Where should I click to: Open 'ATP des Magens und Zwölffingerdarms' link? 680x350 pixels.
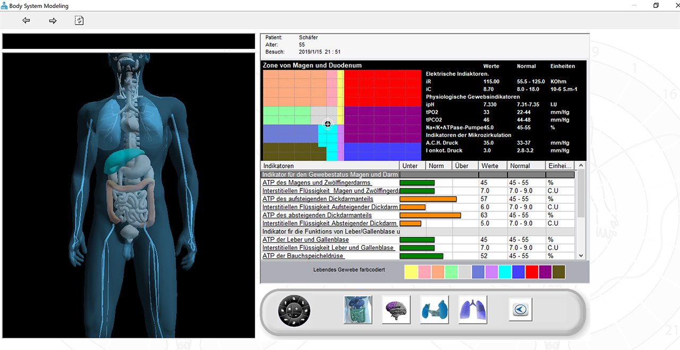pyautogui.click(x=317, y=183)
